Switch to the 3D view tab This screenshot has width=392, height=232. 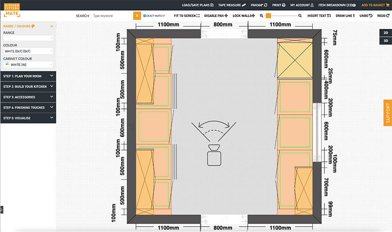click(x=385, y=41)
